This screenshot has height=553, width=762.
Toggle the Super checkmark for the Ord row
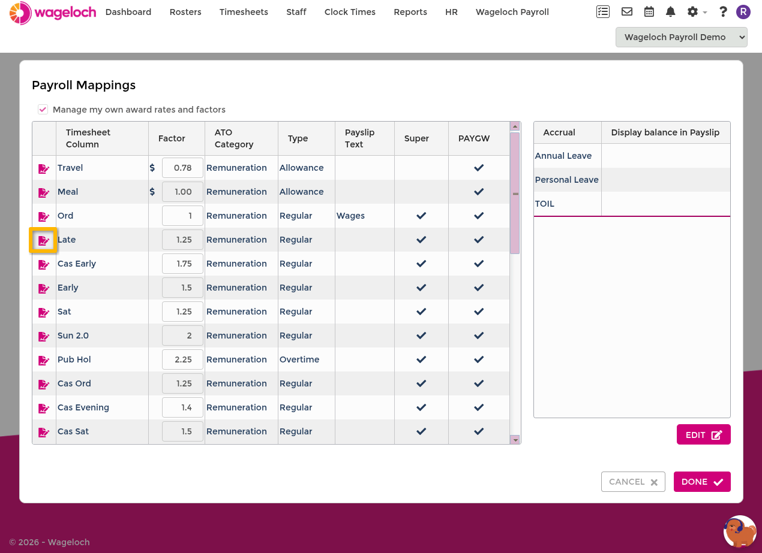[x=421, y=216]
